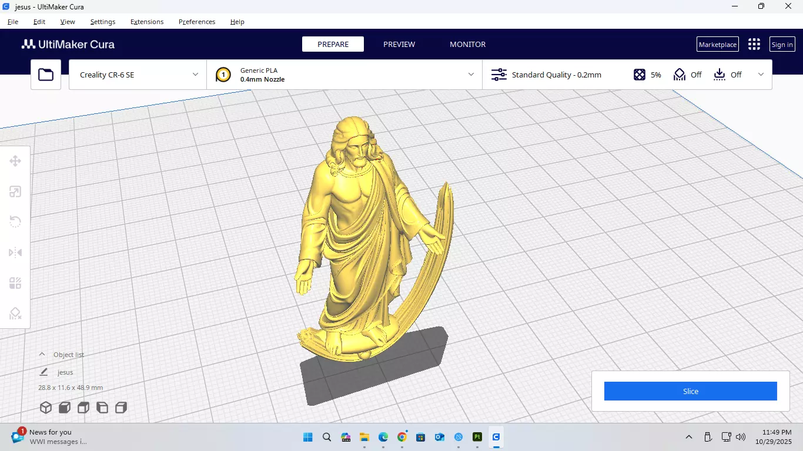Click Standard Quality - 0.2mm profile text

click(x=557, y=75)
